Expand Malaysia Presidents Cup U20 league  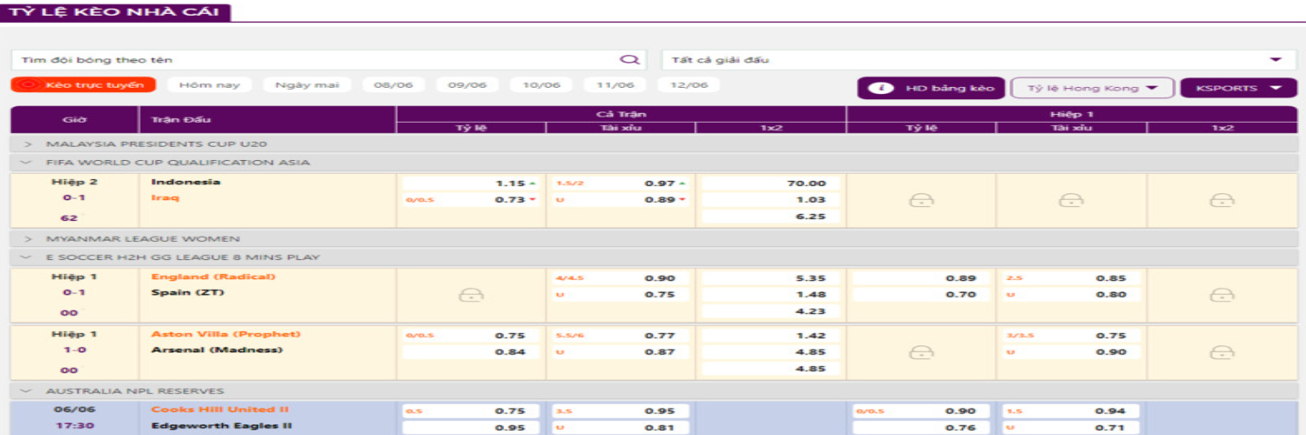28,144
